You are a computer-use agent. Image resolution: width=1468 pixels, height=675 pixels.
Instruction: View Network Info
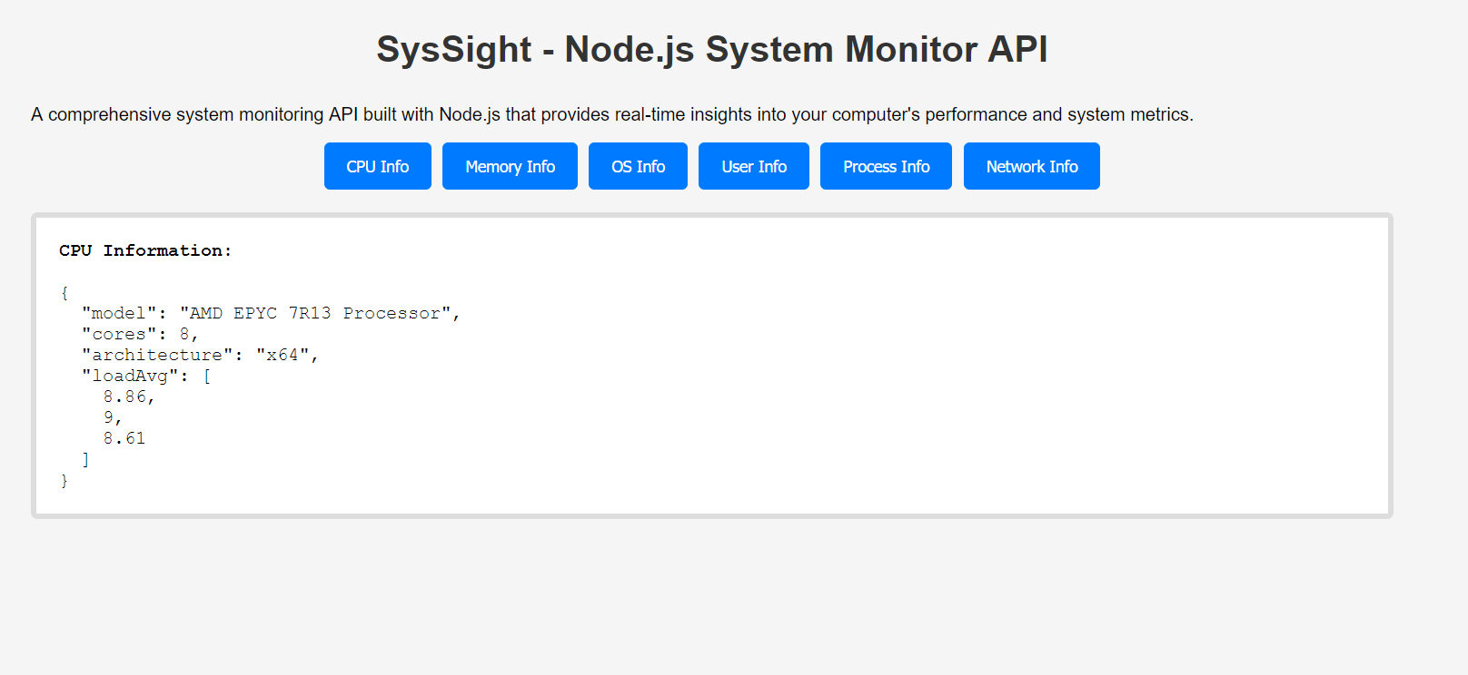[1032, 166]
